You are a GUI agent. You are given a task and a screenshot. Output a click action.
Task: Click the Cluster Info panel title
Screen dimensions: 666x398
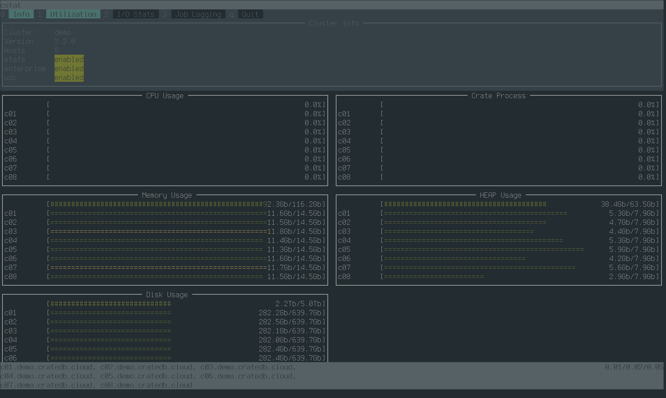click(x=334, y=23)
